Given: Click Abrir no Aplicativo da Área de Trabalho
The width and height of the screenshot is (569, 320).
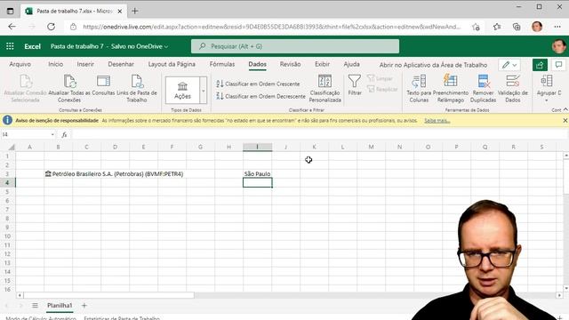Looking at the screenshot, I should tap(433, 65).
